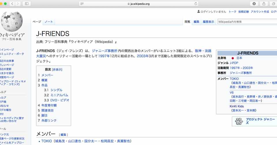Open the 練習用ページ sidebar link
Screen dimensions: 277x145
[x=7, y=77]
